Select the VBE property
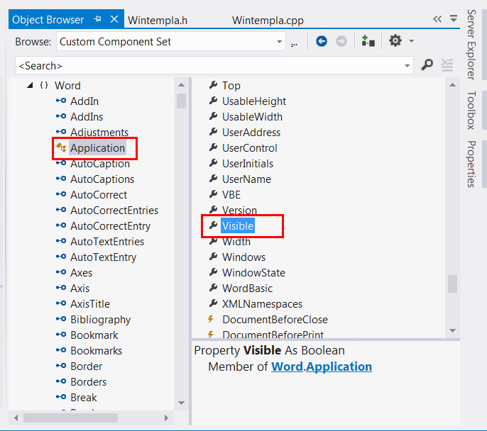 coord(231,195)
